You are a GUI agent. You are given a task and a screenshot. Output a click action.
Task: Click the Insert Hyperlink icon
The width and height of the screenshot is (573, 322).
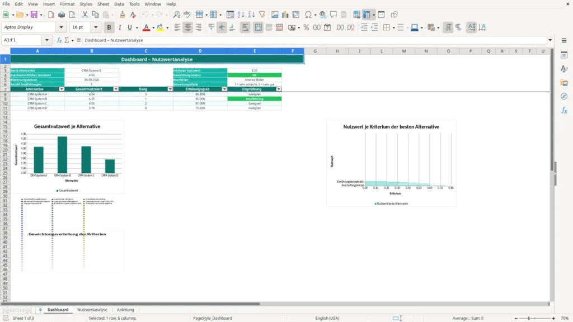pos(323,15)
